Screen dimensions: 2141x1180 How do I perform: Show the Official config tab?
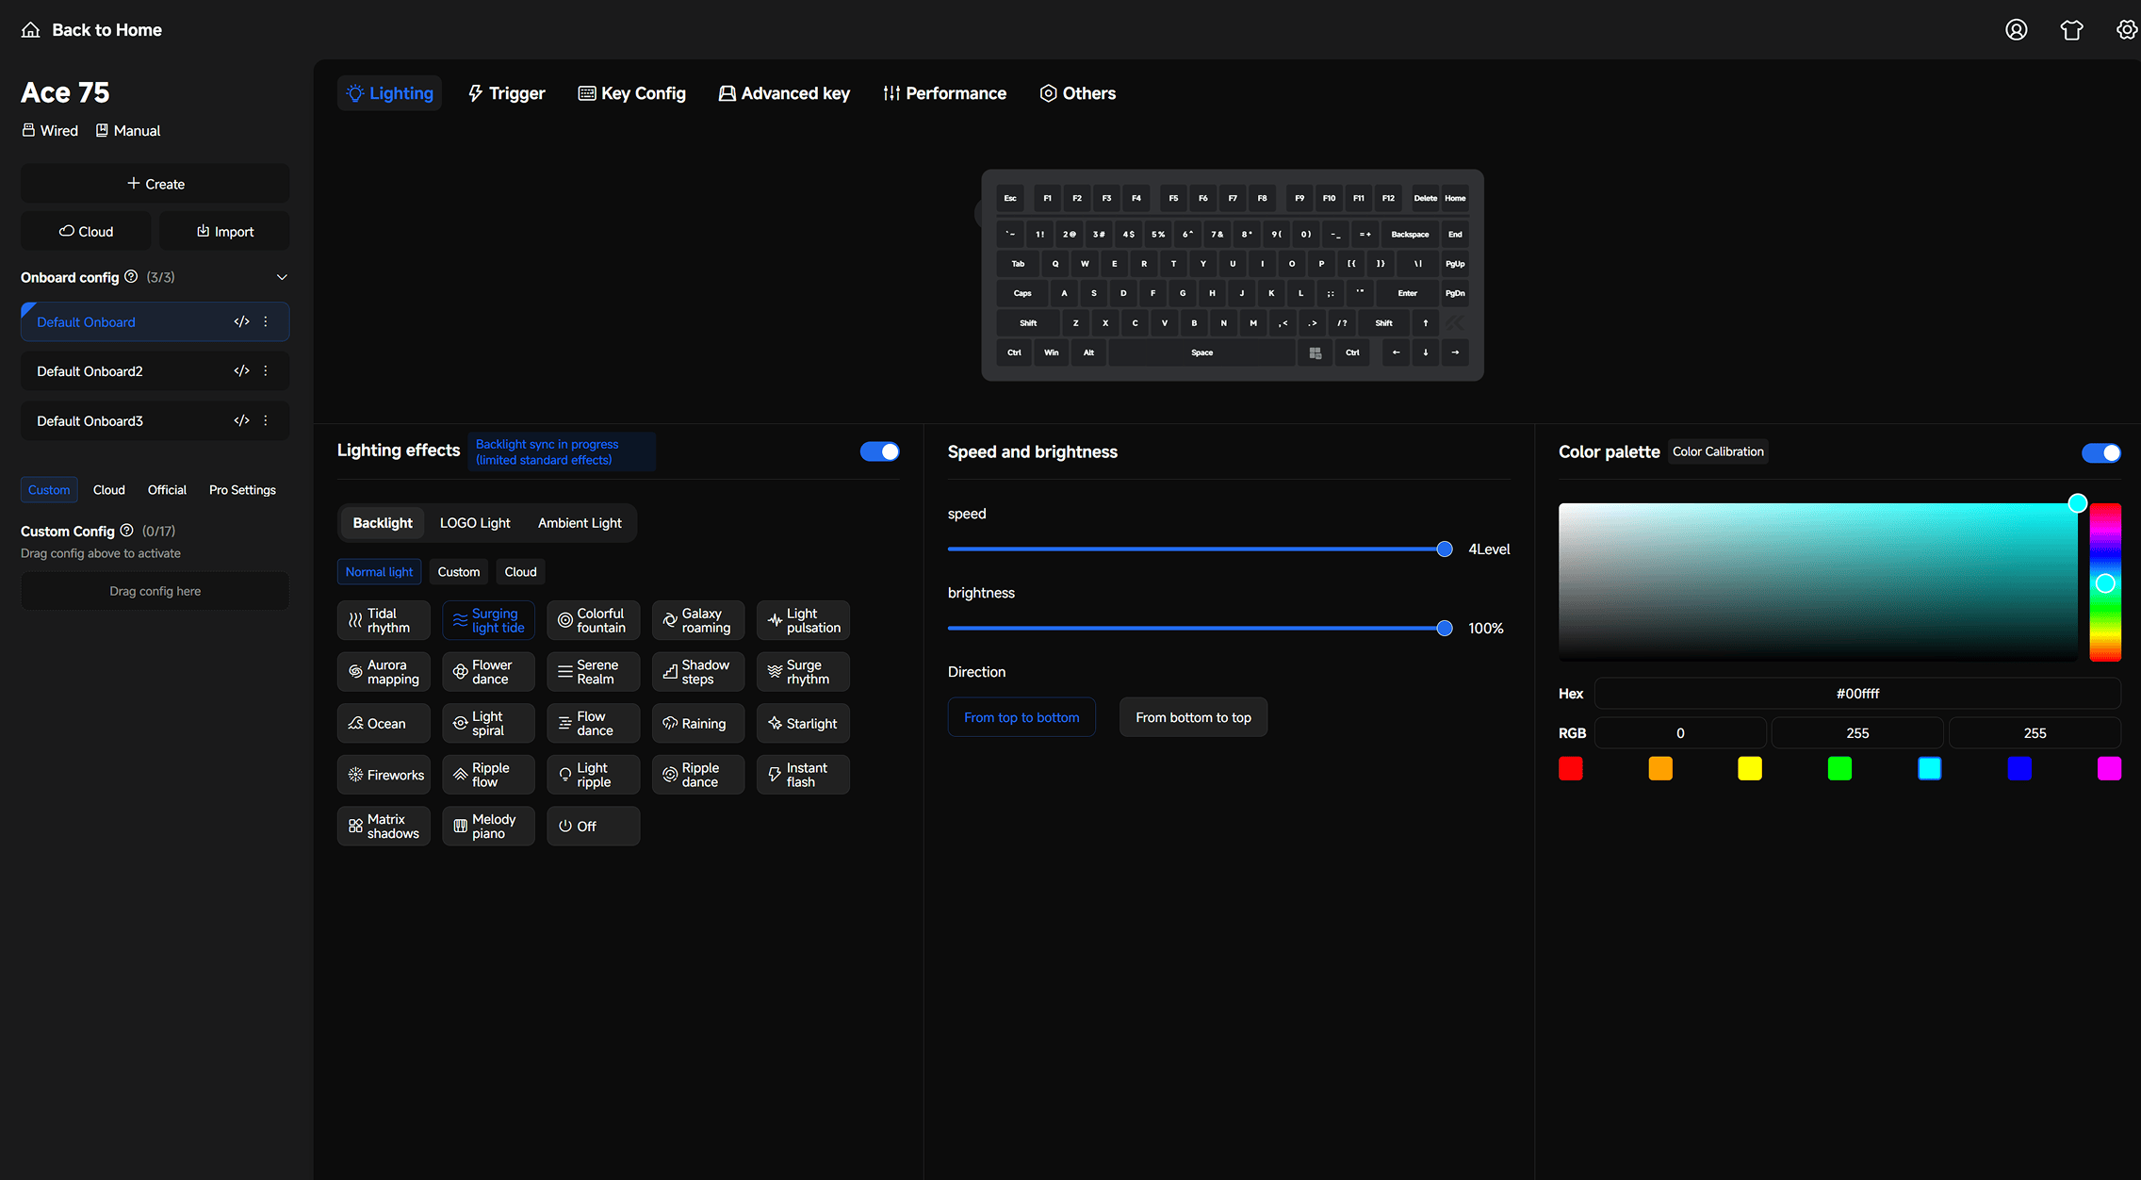[x=167, y=490]
